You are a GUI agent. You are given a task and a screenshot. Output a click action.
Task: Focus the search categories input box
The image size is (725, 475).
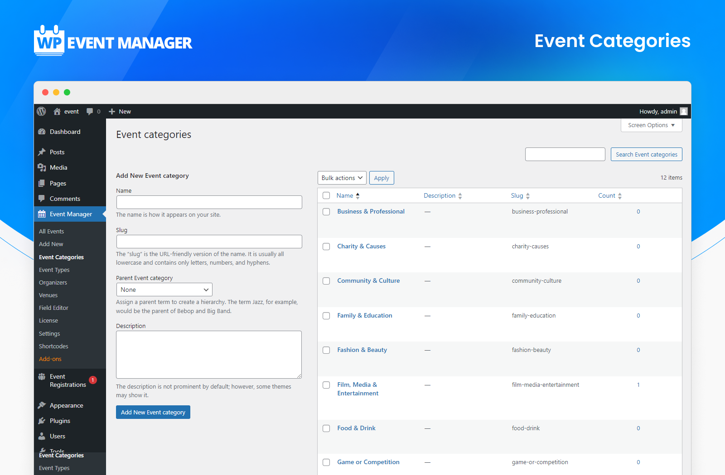tap(565, 154)
